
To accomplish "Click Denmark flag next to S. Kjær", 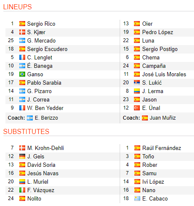I will pyautogui.click(x=22, y=32).
